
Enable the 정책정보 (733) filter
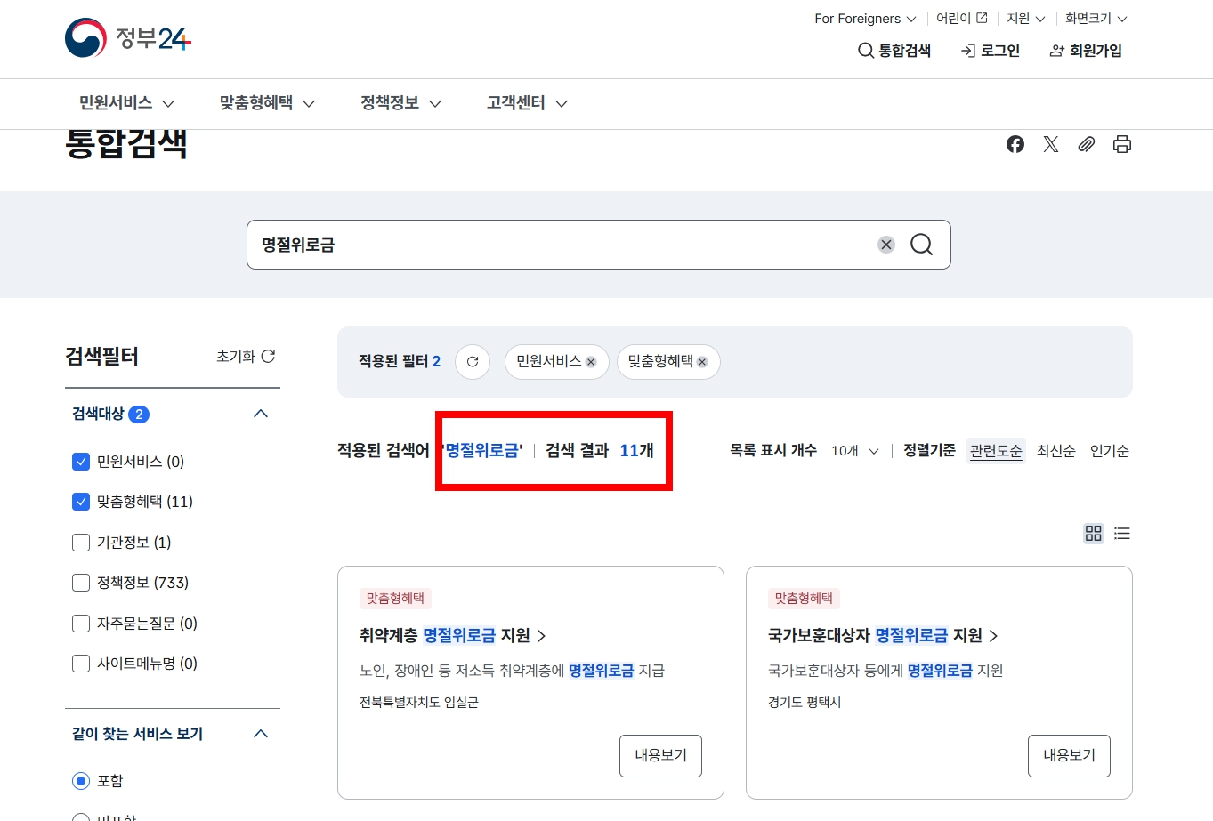point(81,583)
